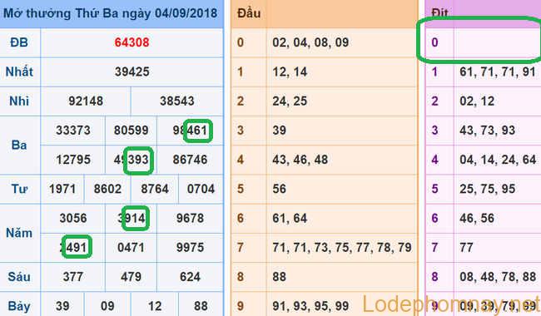Image resolution: width=541 pixels, height=316 pixels.
Task: Select sixth prize number 377
Action: tap(73, 277)
